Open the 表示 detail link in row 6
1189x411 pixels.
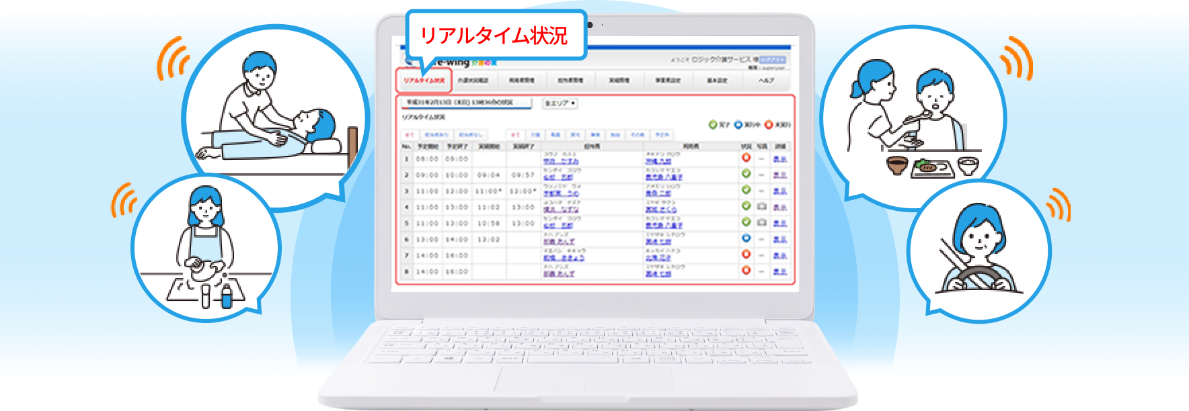click(x=779, y=239)
